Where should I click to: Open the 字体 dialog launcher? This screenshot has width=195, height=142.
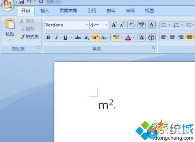point(154,48)
